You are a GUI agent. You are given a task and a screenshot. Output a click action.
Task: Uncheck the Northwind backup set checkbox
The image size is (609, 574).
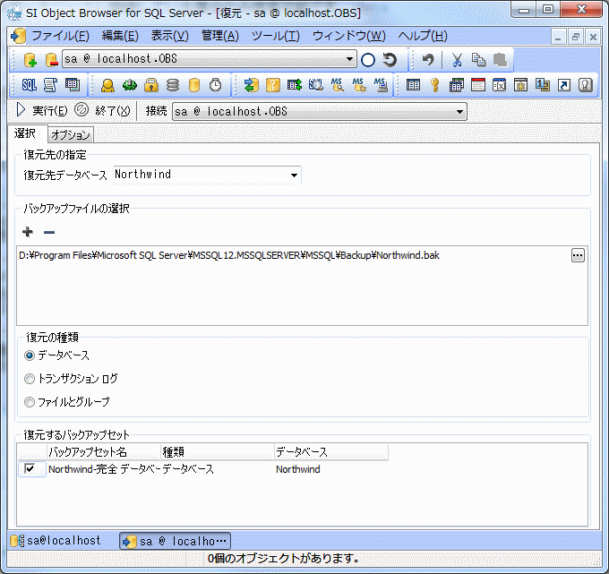tap(30, 468)
